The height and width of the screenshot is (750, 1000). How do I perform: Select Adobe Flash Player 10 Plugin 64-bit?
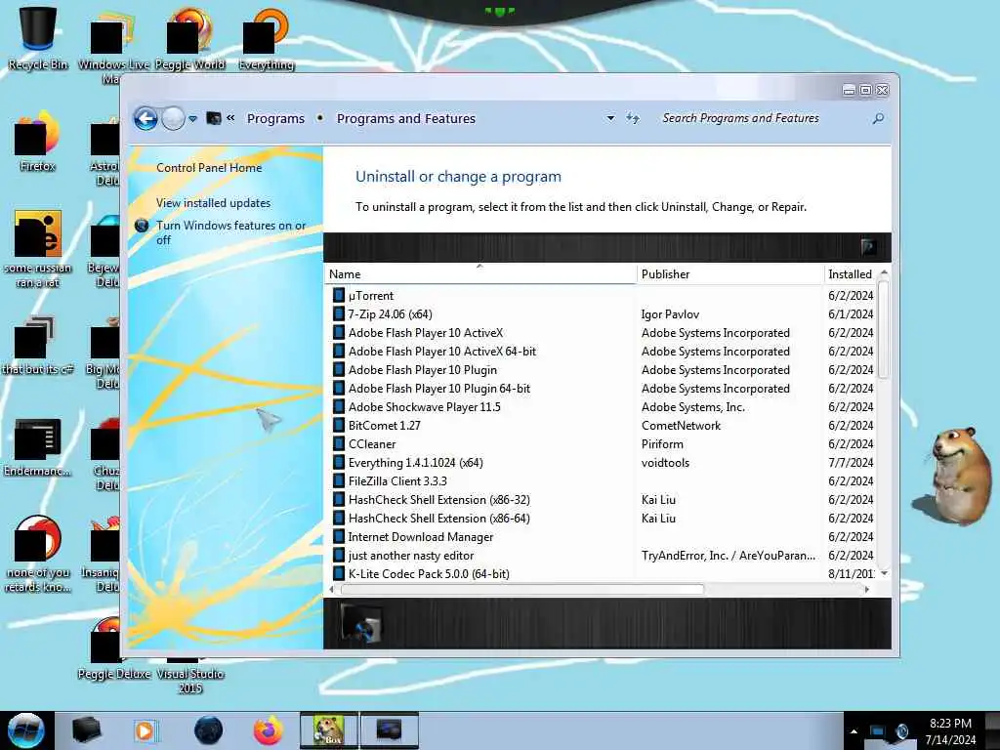[438, 389]
